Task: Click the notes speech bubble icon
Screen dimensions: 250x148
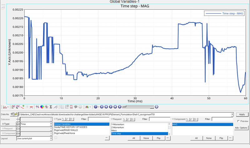Action: point(76,107)
